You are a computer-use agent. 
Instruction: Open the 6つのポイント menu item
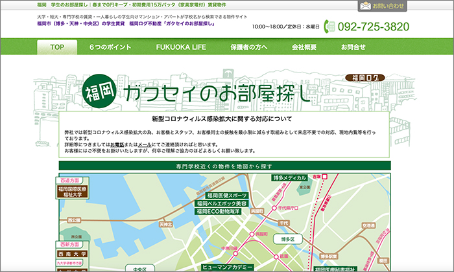pos(110,47)
